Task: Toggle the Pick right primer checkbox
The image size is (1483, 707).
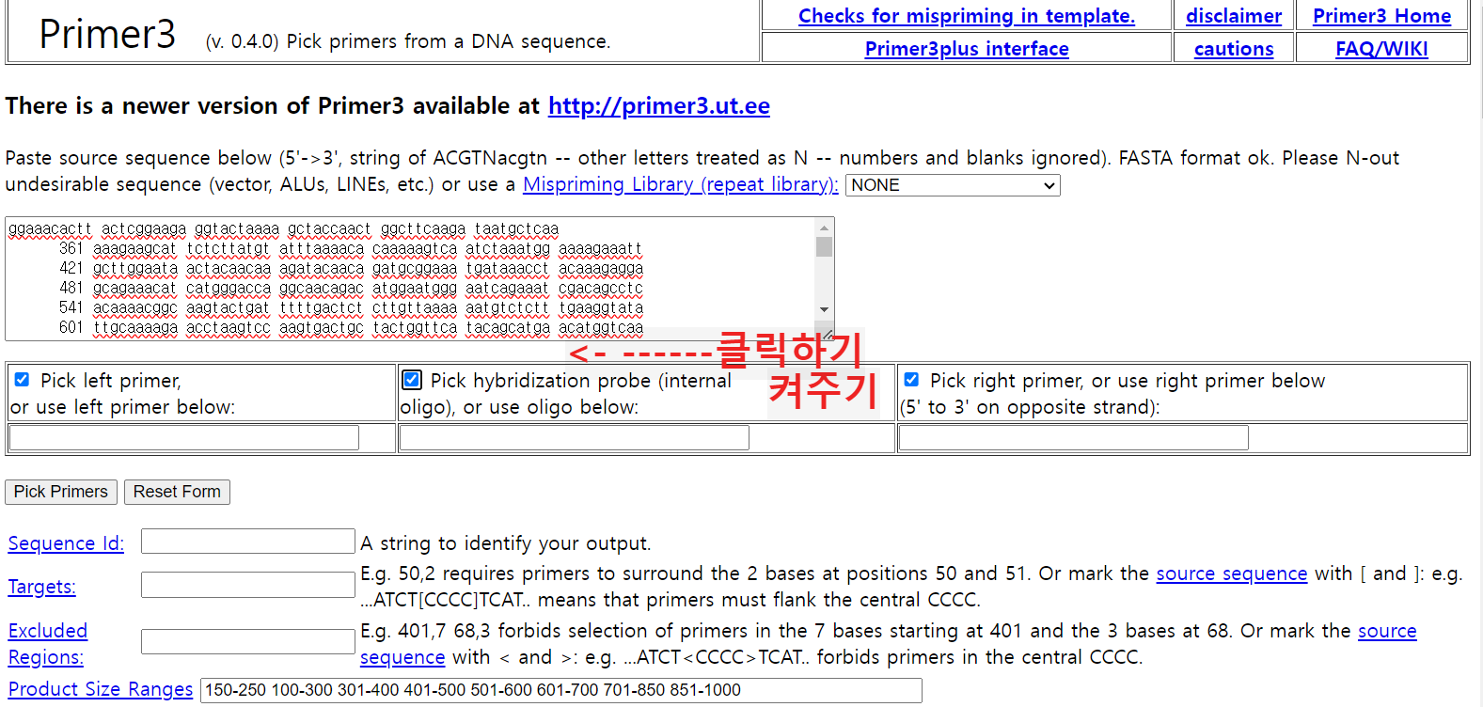Action: pos(911,380)
